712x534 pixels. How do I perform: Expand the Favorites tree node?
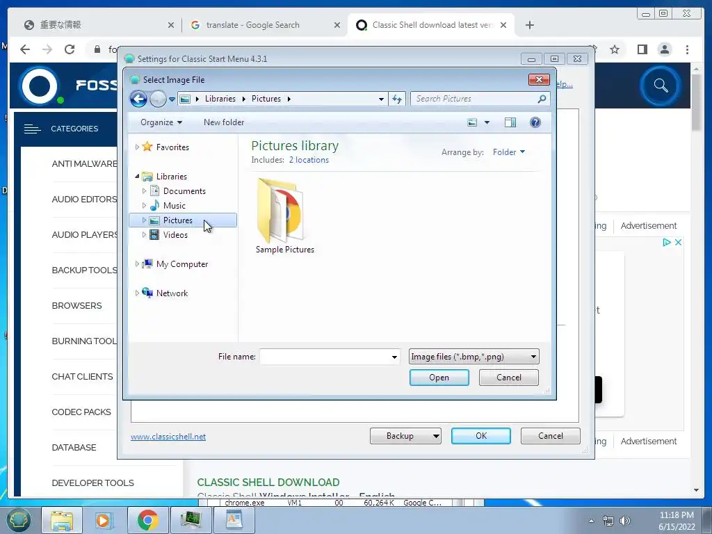tap(137, 147)
